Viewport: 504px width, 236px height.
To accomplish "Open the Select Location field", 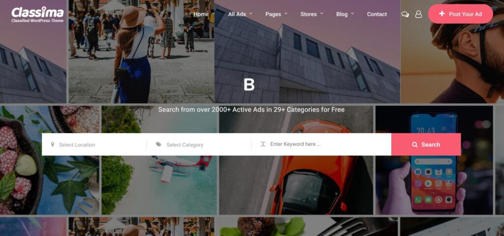I will (94, 145).
